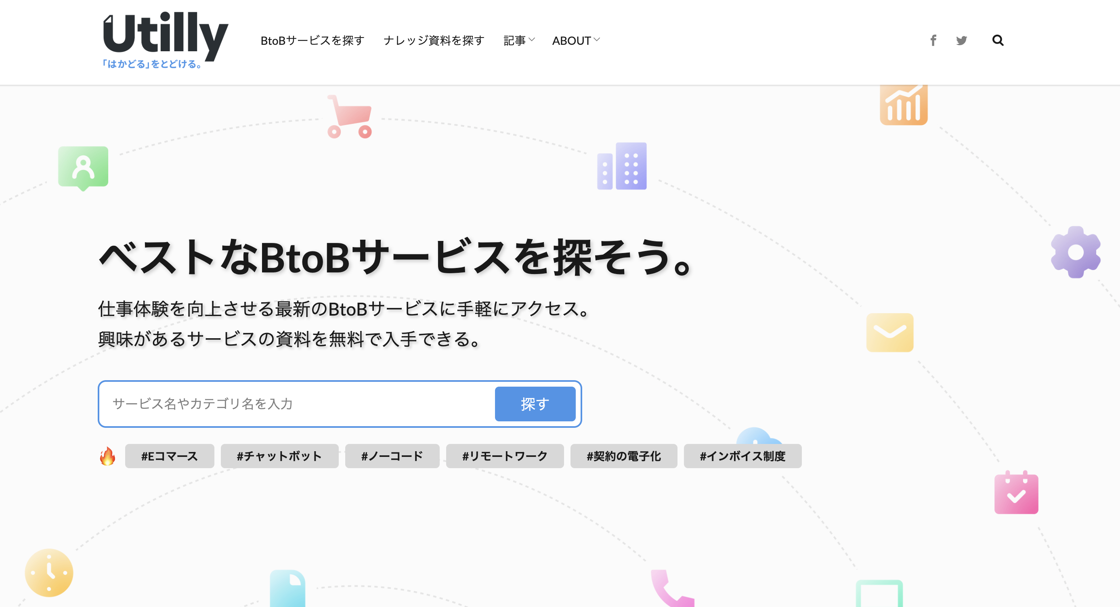Open BtoBサービスを探す menu item
The image size is (1120, 607).
pos(312,40)
